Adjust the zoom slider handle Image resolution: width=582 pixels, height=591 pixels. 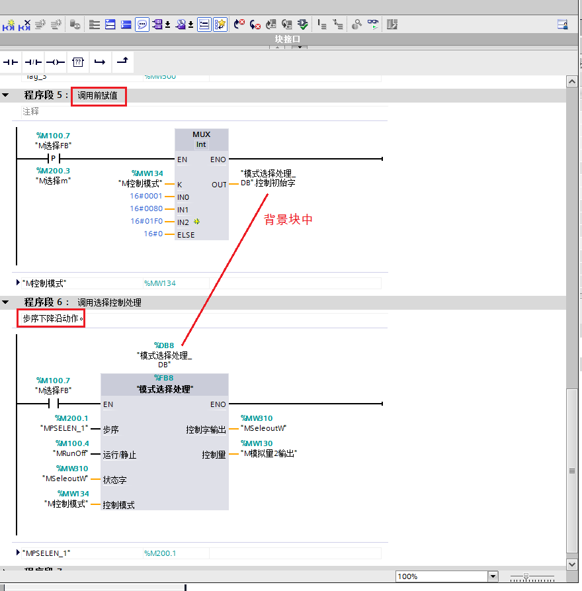point(526,576)
